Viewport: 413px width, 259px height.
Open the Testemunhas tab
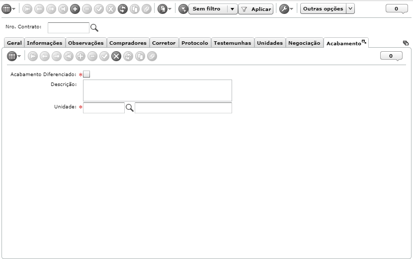[232, 43]
